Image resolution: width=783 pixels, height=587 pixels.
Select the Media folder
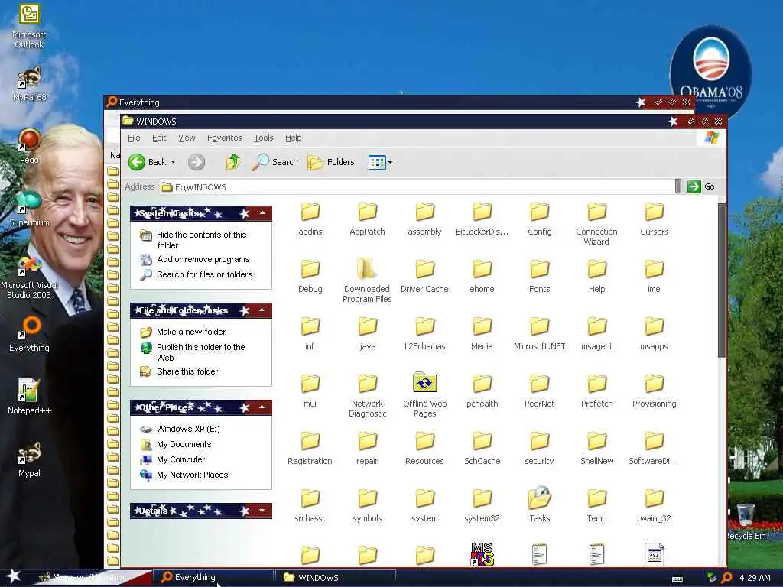click(482, 333)
